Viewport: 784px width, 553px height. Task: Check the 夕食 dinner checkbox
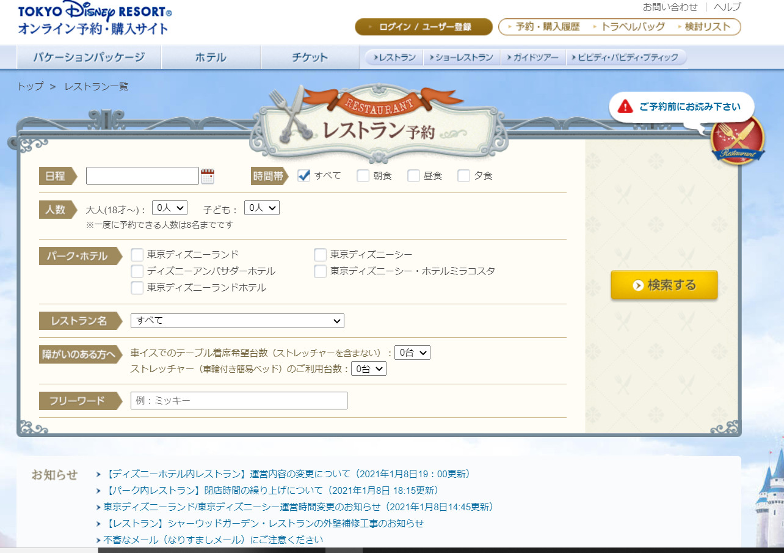464,175
